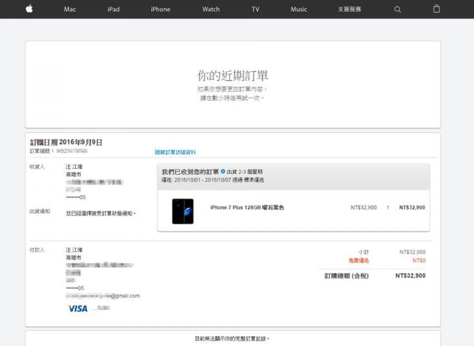Click the 小計 subtotal label

click(x=363, y=252)
